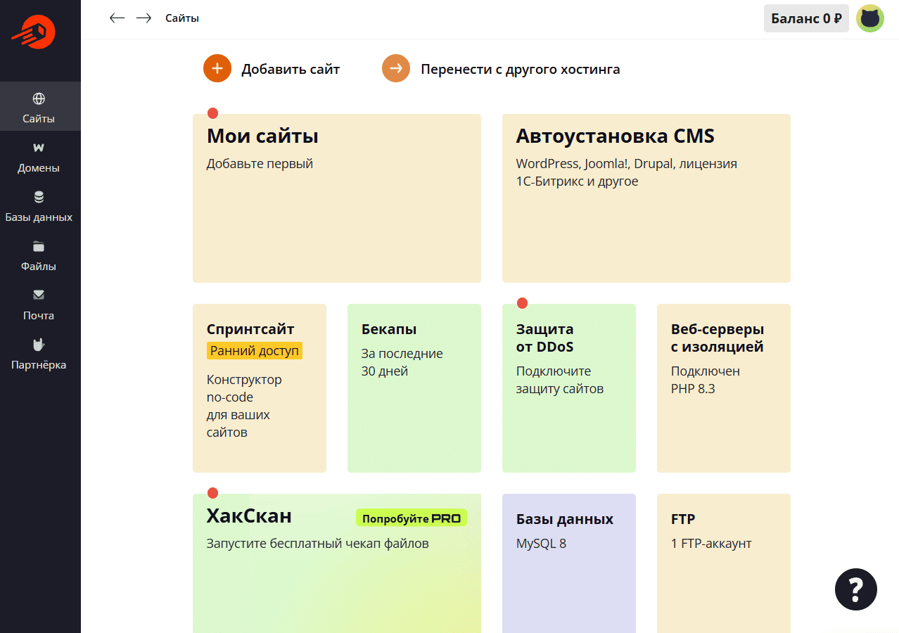Screen dimensions: 899x633
Task: Click the forward arrow in the header
Action: [144, 18]
